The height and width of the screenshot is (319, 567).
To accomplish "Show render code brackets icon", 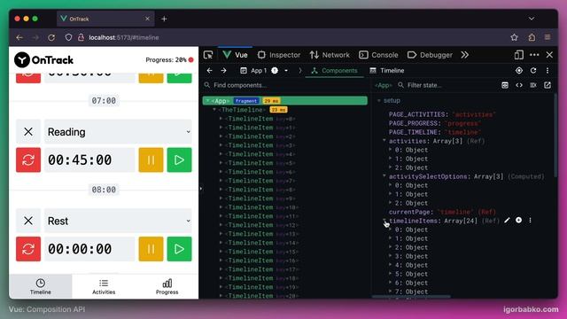I will pyautogui.click(x=519, y=85).
